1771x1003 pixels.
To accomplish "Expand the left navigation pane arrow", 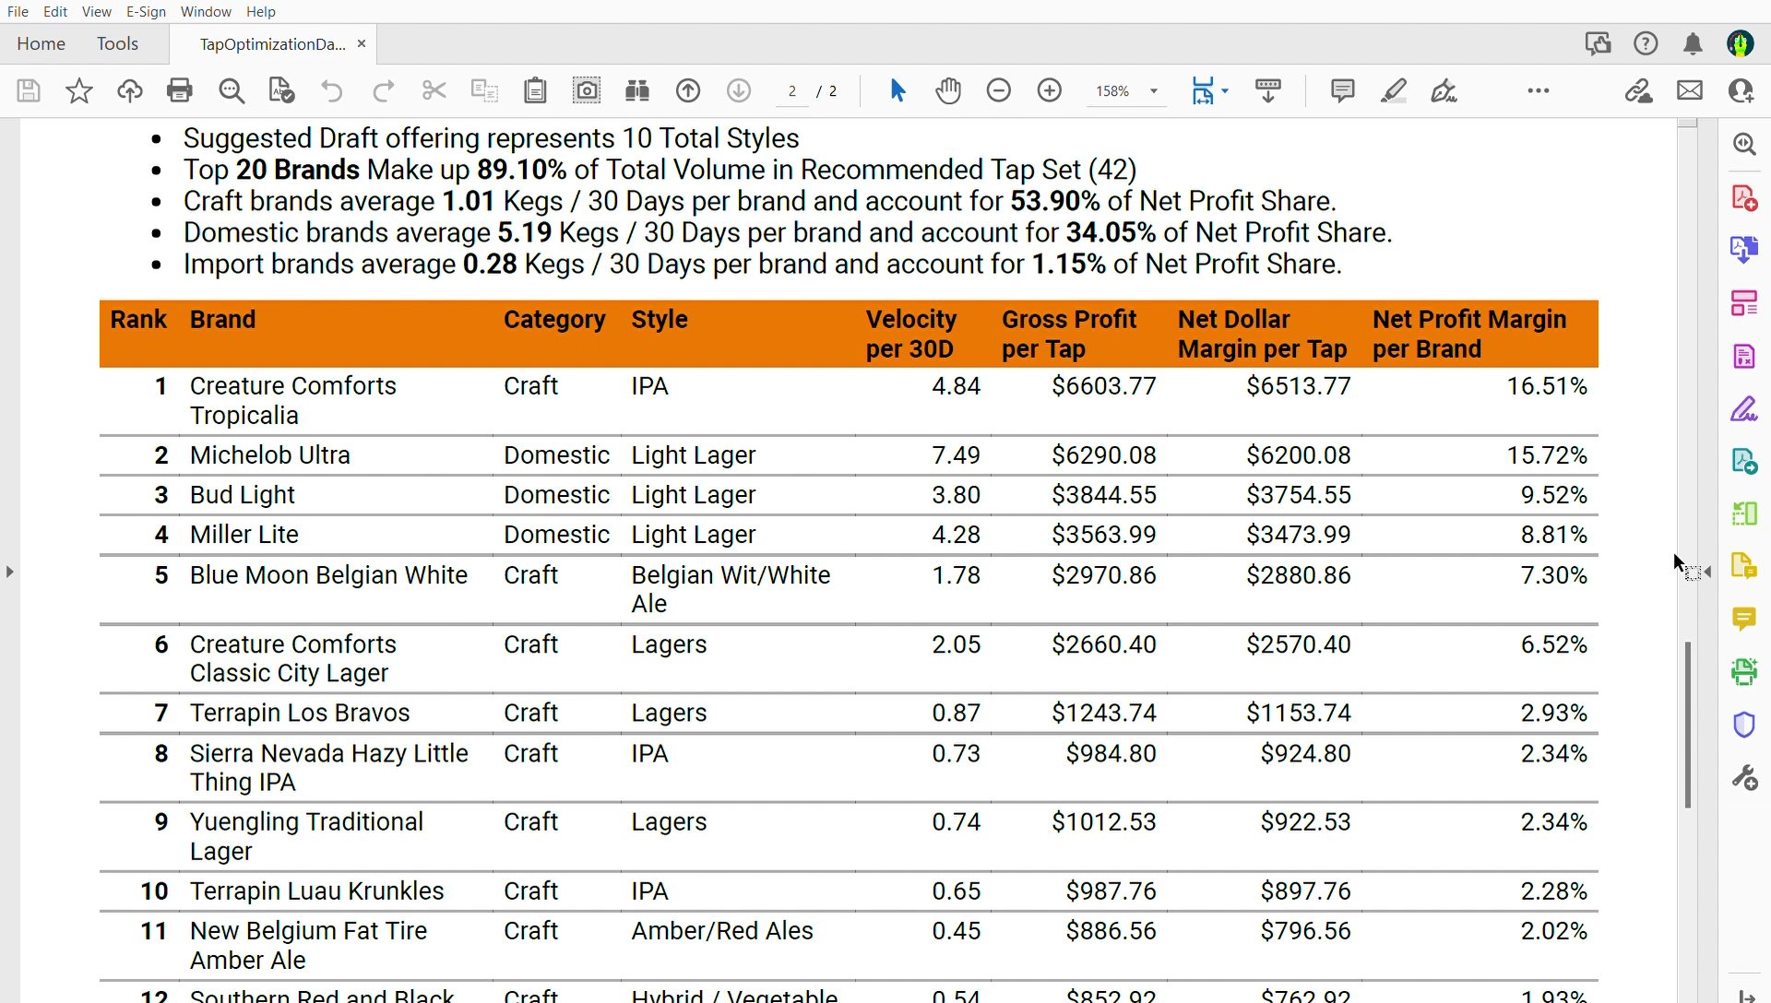I will click(9, 572).
